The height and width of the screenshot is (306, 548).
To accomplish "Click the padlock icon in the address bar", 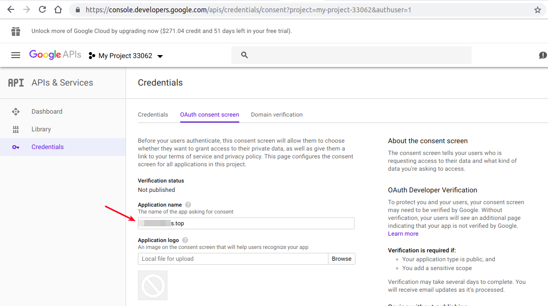I will 78,10.
